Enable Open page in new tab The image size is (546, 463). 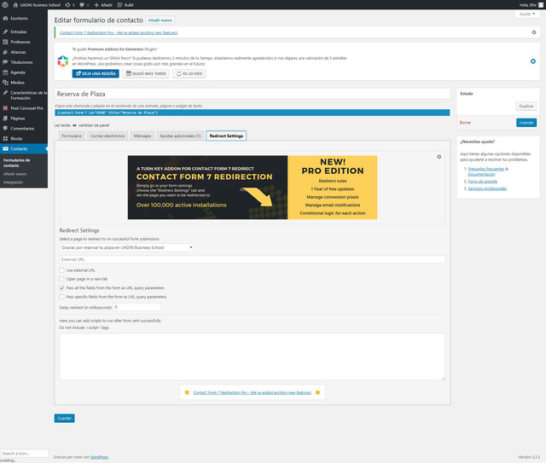(x=61, y=279)
